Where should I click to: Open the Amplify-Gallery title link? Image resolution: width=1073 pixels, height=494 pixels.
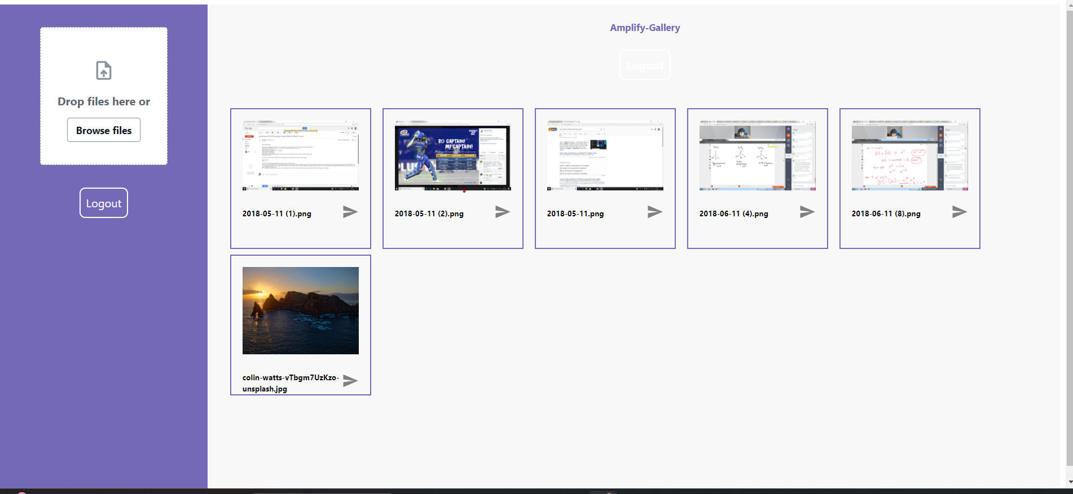pyautogui.click(x=645, y=28)
